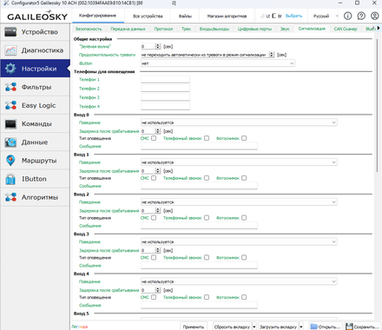
Task: Enable СМС notification for Вход 3
Action: click(154, 257)
